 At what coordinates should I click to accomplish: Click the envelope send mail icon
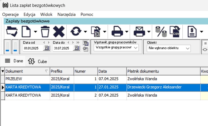point(140,31)
